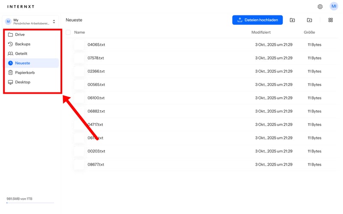Sort files by Name column header
This screenshot has height=214, width=343.
(x=79, y=32)
